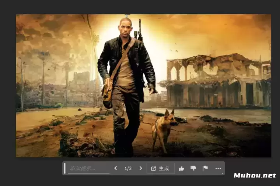Give thumbs up to this result
Image resolution: width=280 pixels, height=186 pixels.
181,168
